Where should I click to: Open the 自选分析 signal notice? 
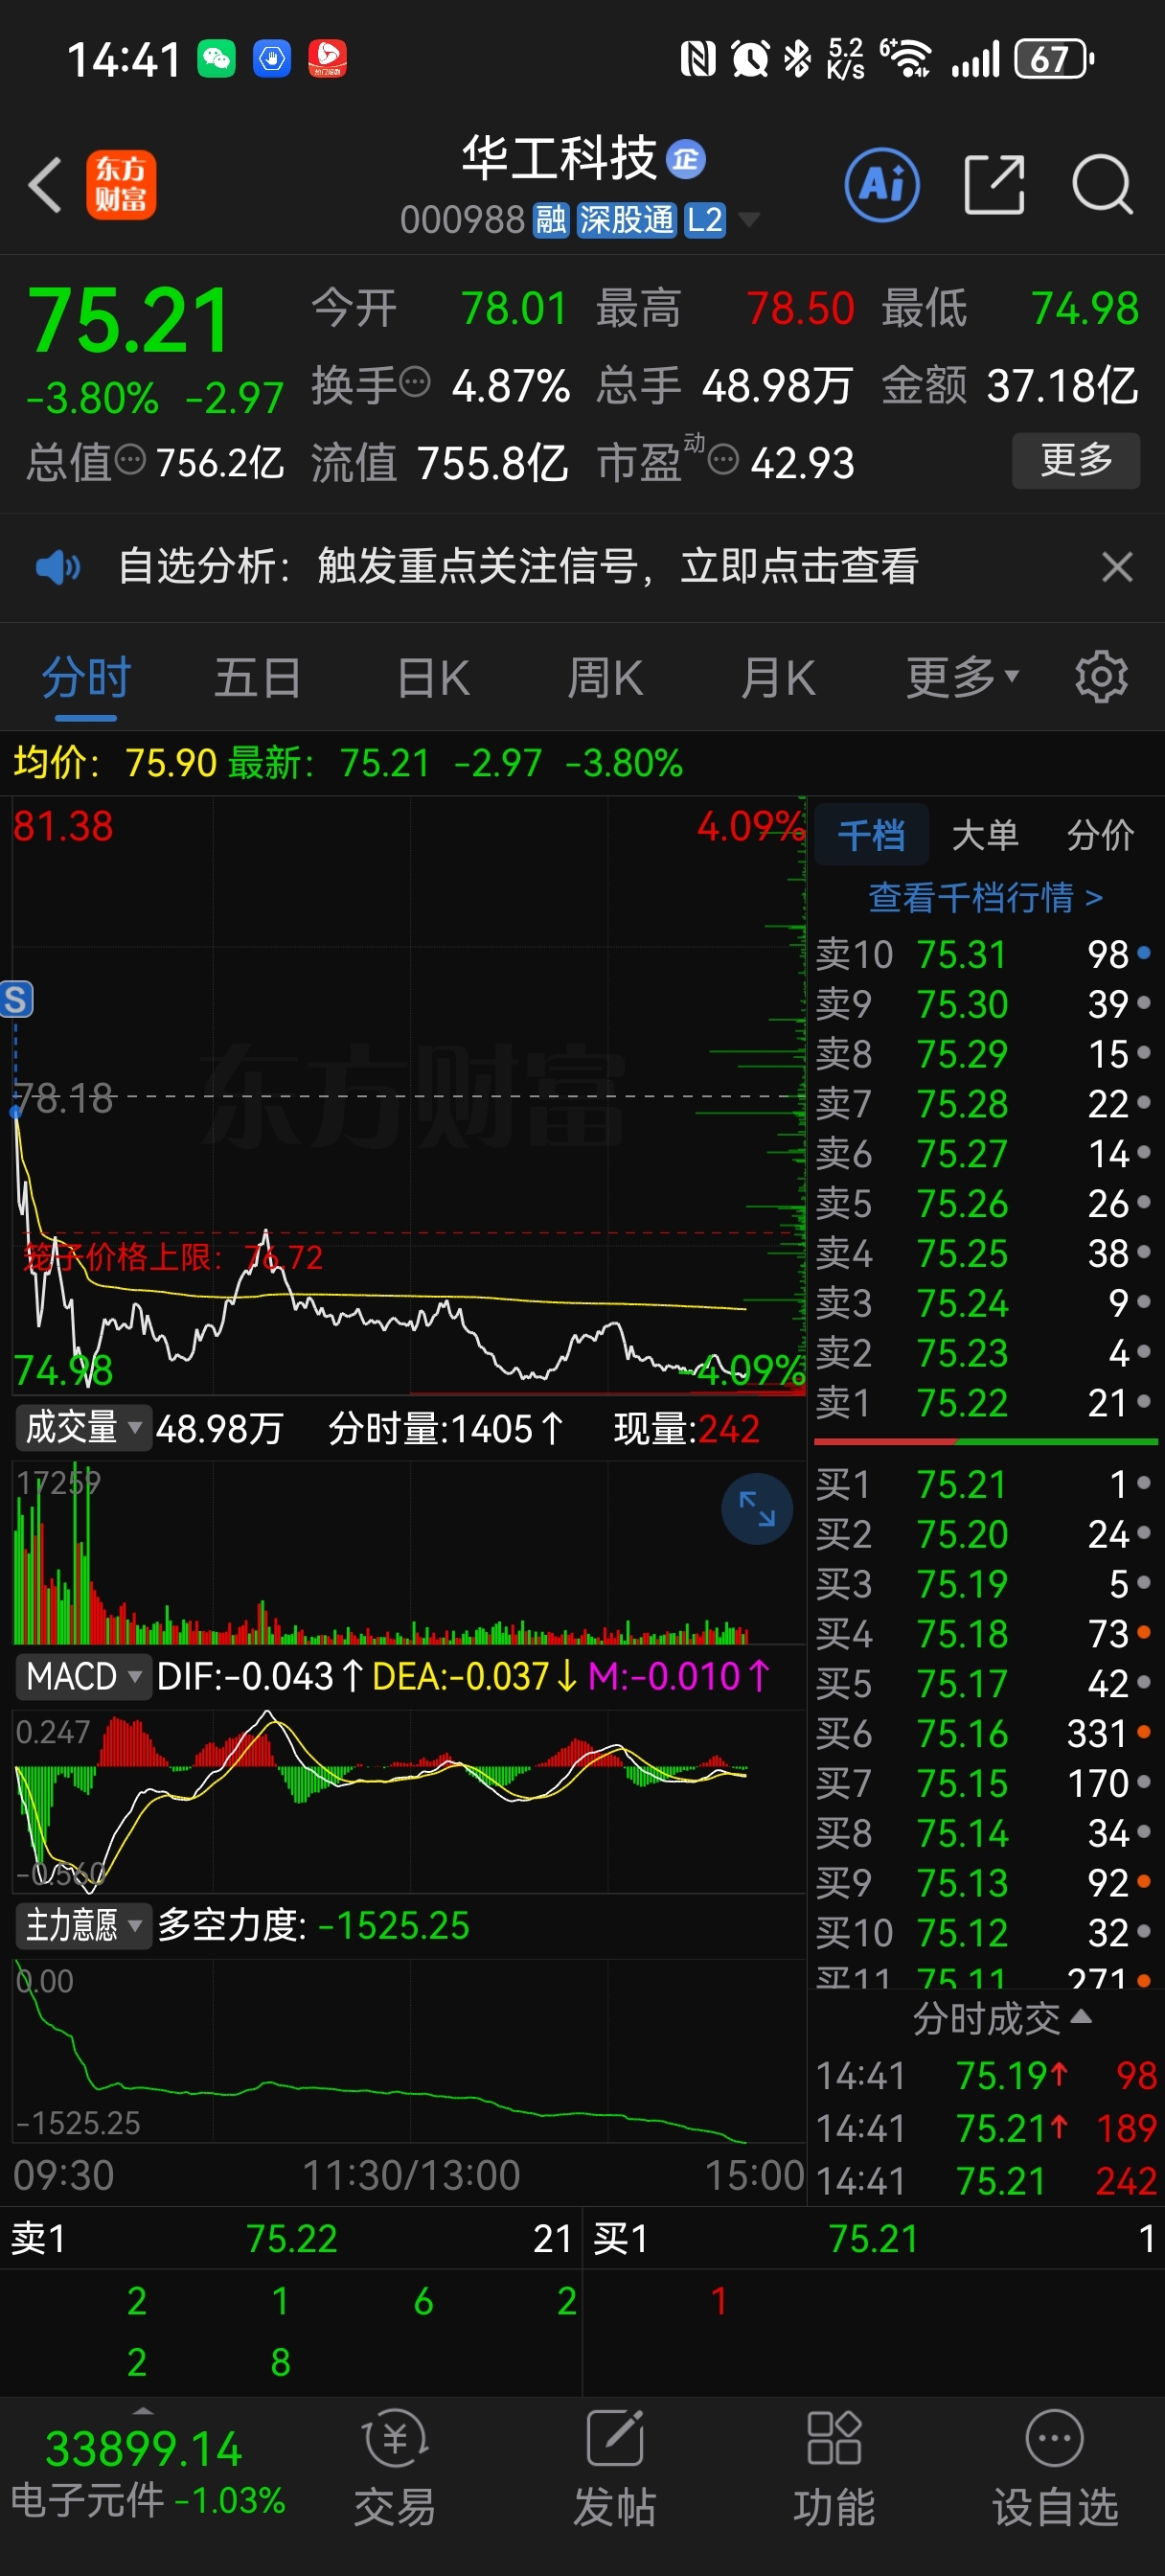(x=518, y=567)
